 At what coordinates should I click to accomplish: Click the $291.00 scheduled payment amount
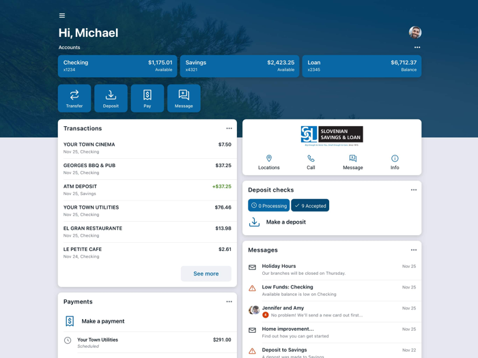(x=222, y=340)
